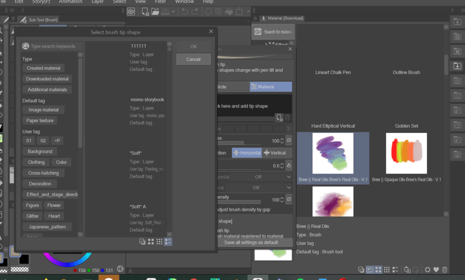Switch dialog list to small thumbnail view

tap(159, 241)
